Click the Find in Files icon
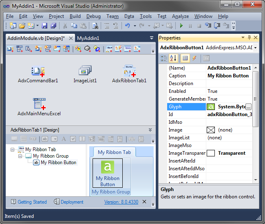 pos(95,26)
